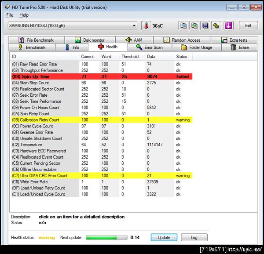Select the Throughput Performance row
Viewport: 264px width, 254px height.
pos(102,70)
